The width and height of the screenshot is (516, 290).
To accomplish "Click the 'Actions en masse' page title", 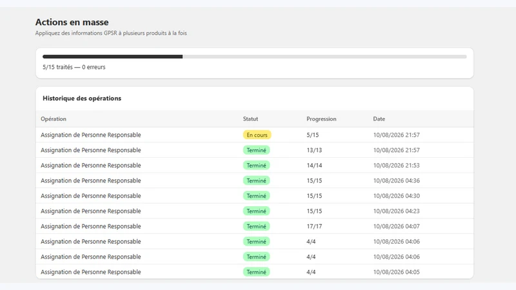I will pyautogui.click(x=72, y=22).
